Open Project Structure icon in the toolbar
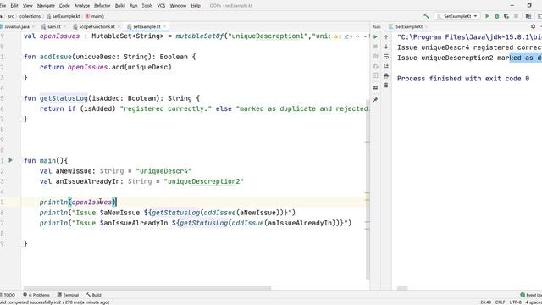The width and height of the screenshot is (542, 305). (528, 16)
